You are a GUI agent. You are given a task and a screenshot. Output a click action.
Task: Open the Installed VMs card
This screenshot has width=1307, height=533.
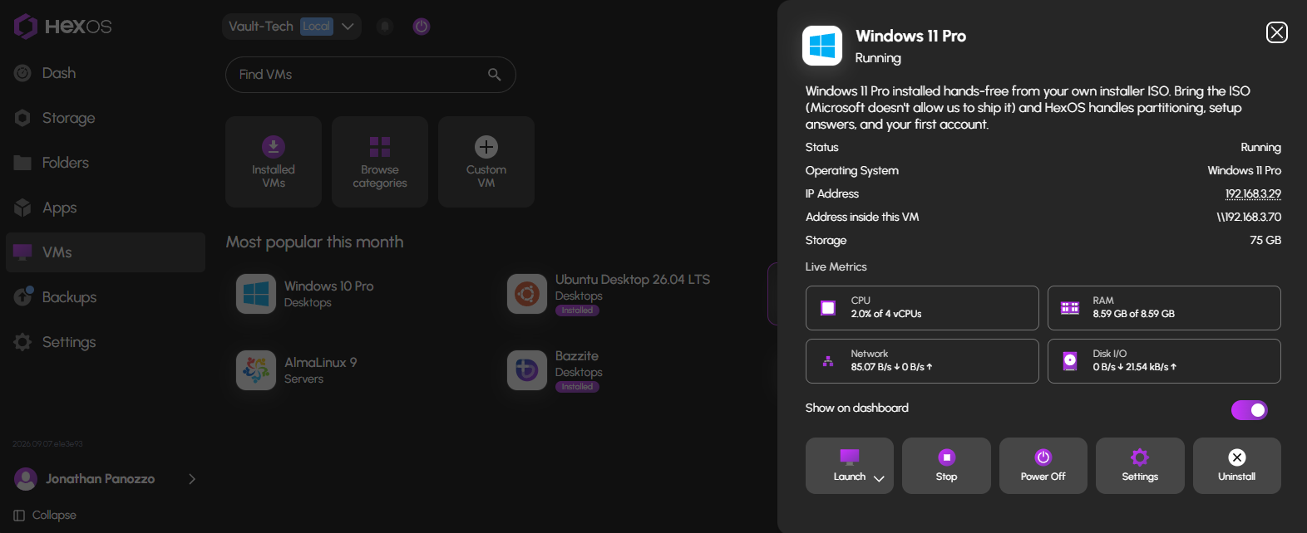[274, 162]
